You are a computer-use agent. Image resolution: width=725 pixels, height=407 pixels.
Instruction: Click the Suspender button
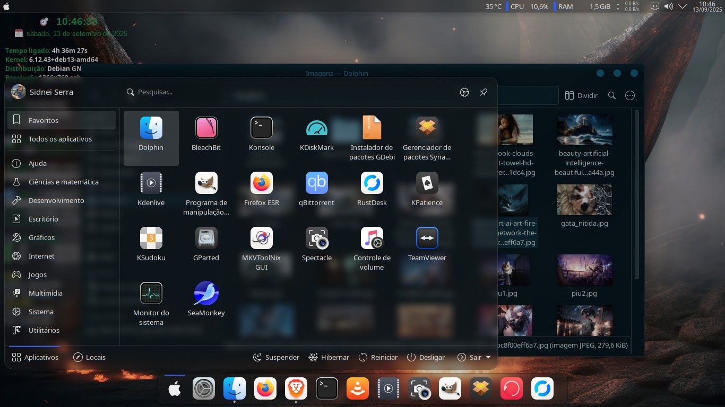tap(276, 357)
